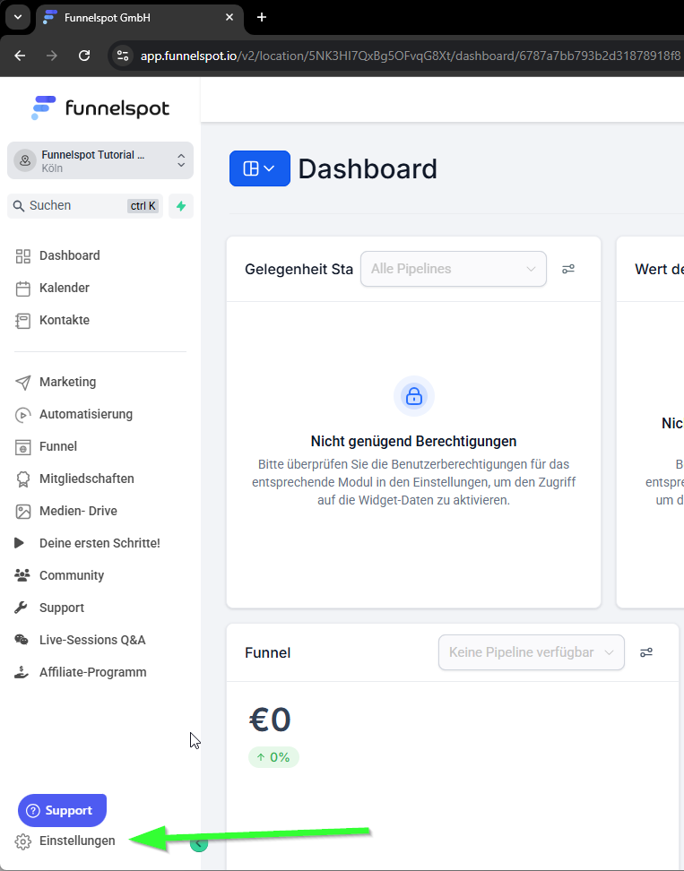Open filter settings icon on Funnel widget
This screenshot has width=684, height=871.
click(x=646, y=652)
